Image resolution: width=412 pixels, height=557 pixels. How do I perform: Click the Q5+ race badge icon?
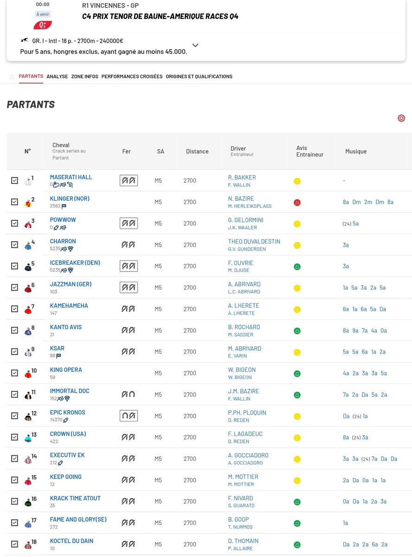(x=42, y=25)
